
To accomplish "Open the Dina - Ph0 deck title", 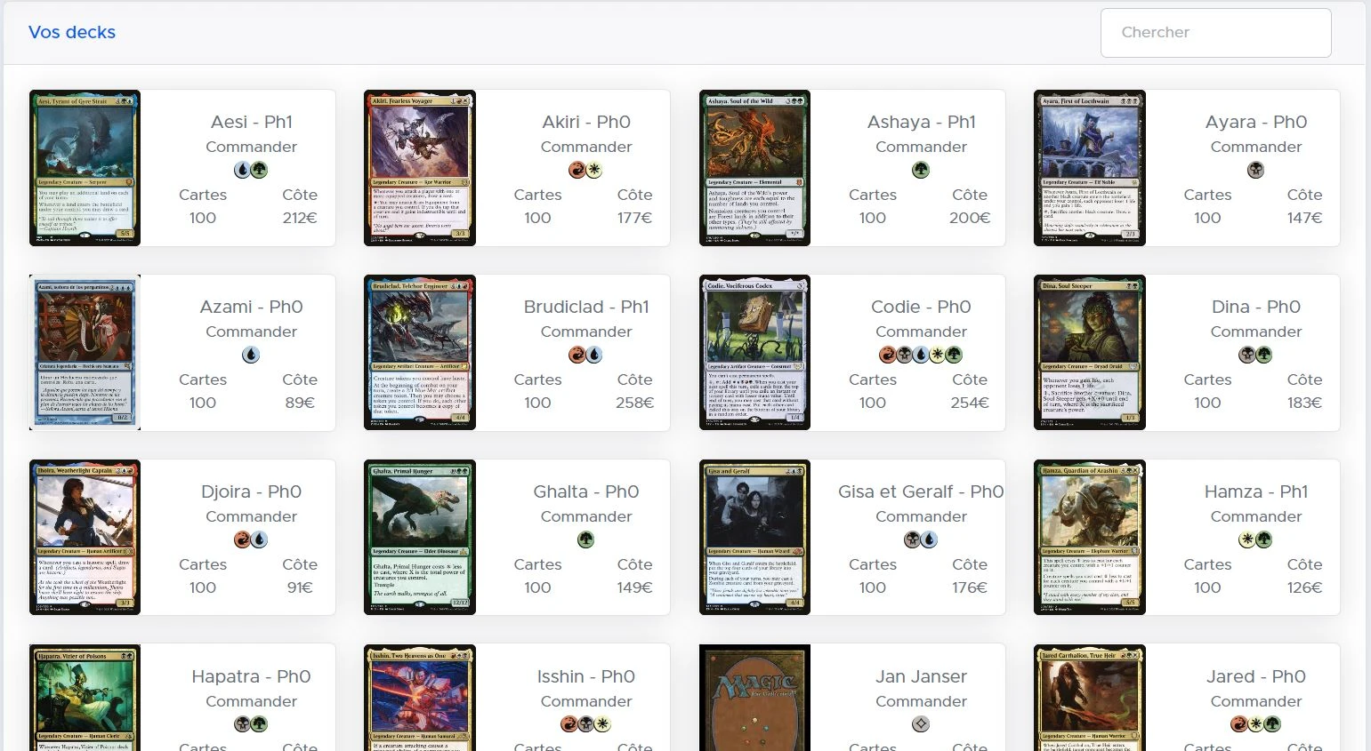I will click(x=1255, y=307).
